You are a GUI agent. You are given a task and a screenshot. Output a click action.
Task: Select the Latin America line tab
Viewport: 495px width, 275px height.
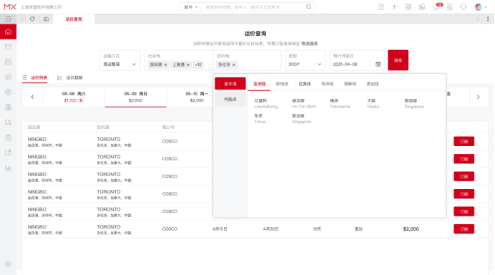[x=305, y=84]
